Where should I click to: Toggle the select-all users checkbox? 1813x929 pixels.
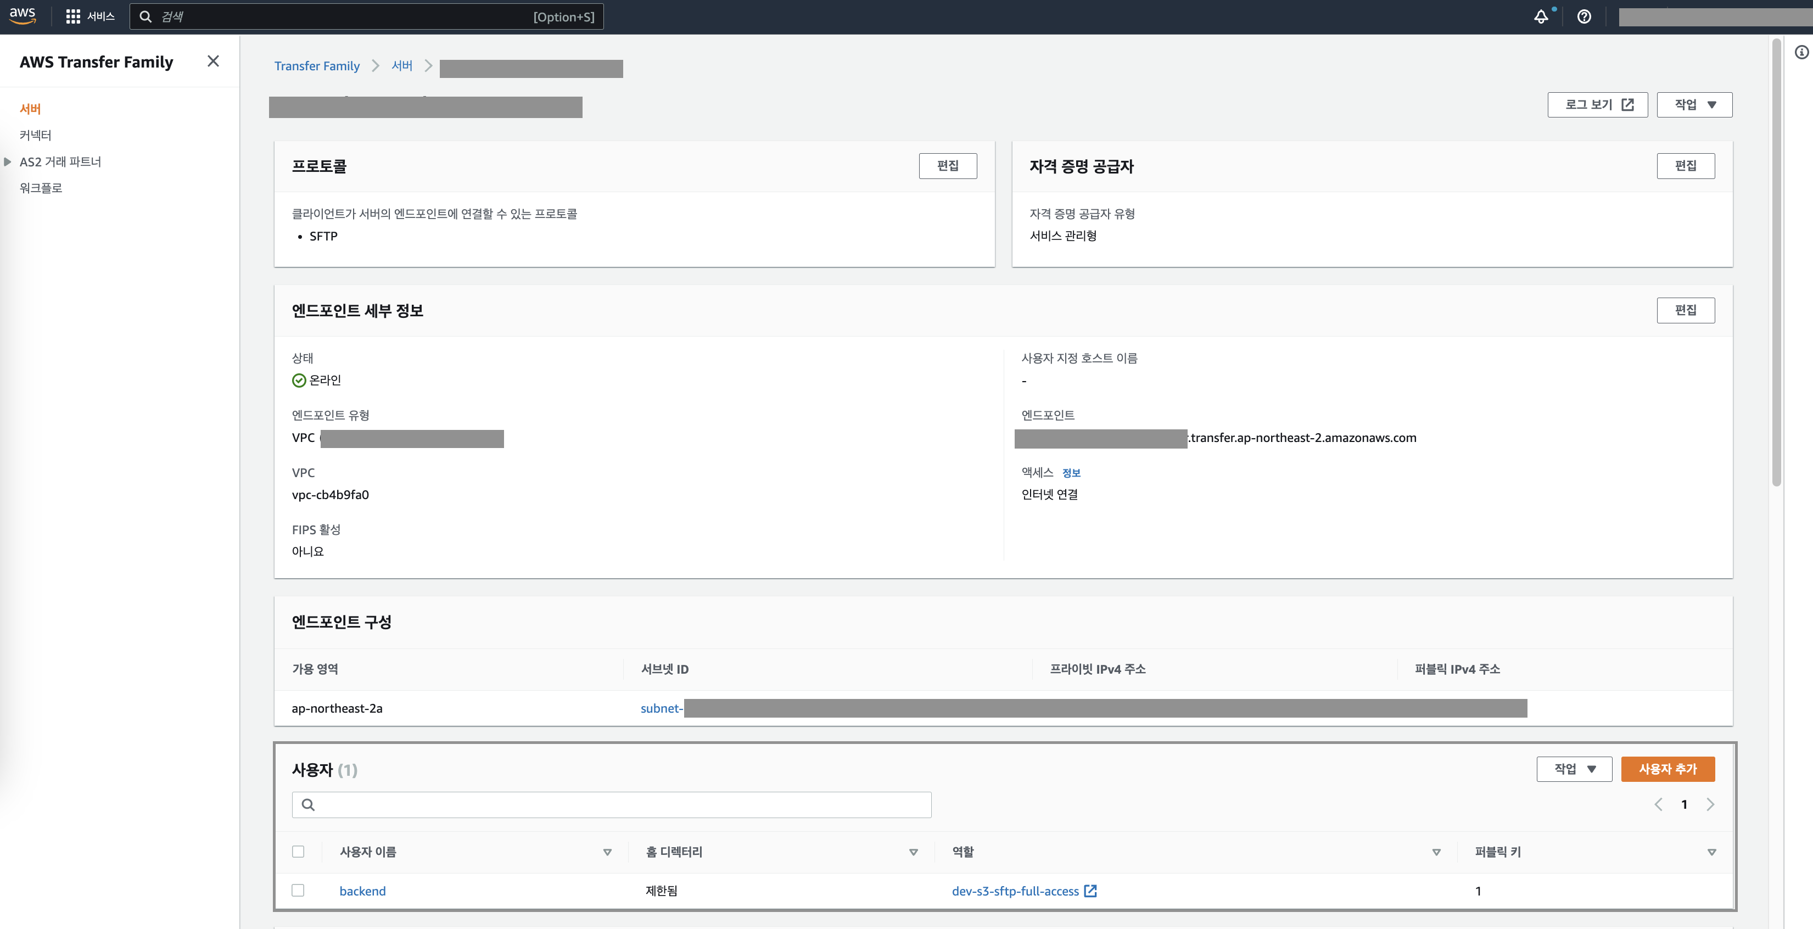298,852
